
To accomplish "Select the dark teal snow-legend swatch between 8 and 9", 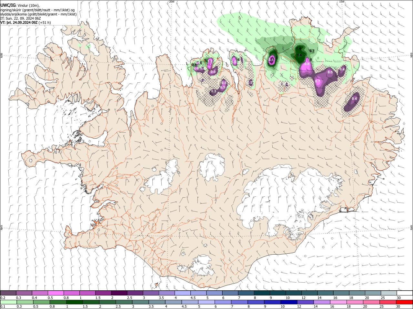I will 262,293.
